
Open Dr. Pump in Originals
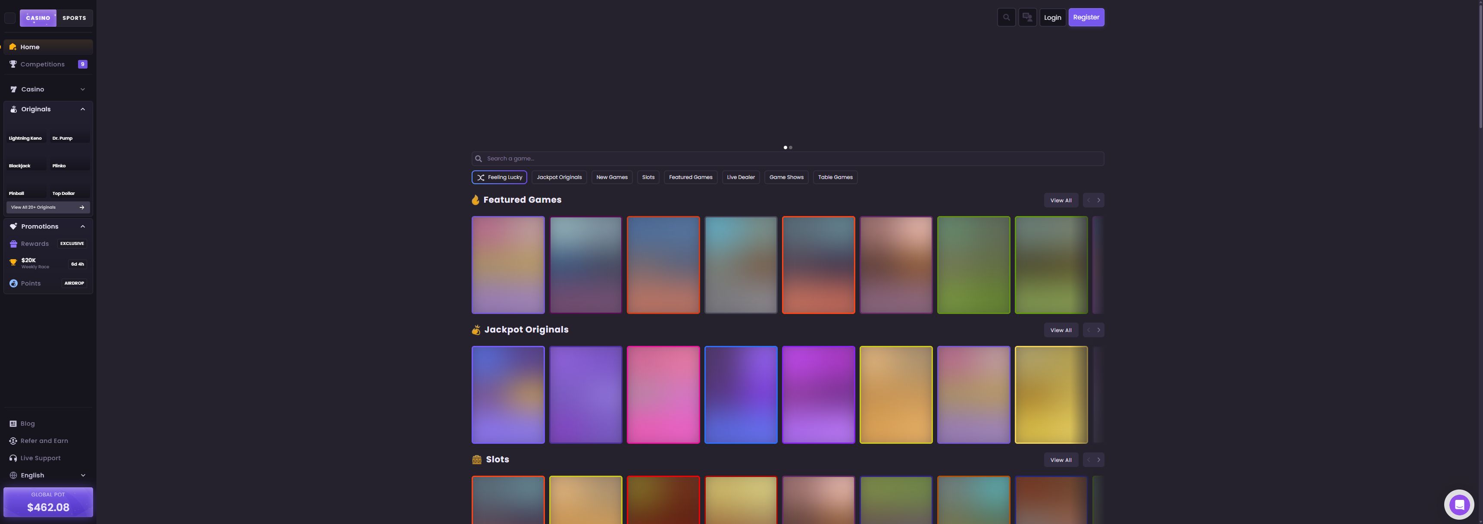(70, 132)
